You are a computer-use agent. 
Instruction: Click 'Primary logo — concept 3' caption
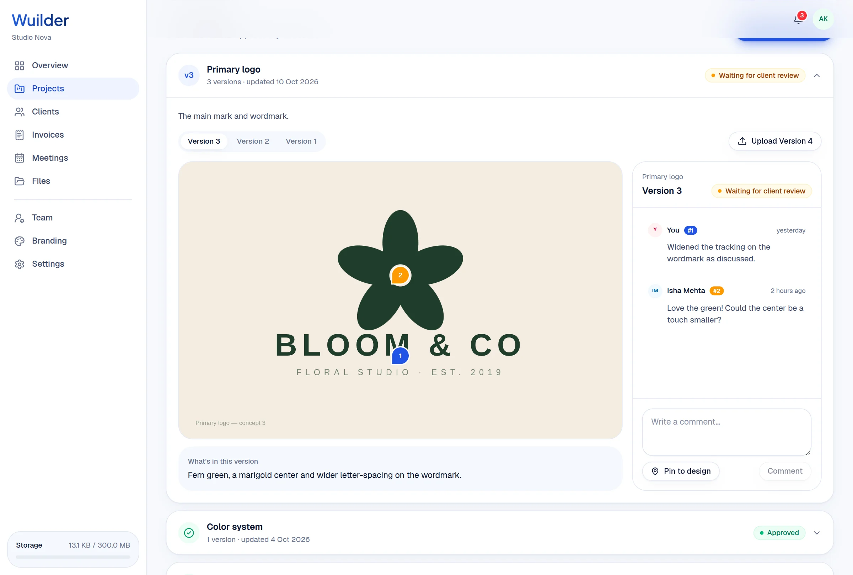pos(230,423)
